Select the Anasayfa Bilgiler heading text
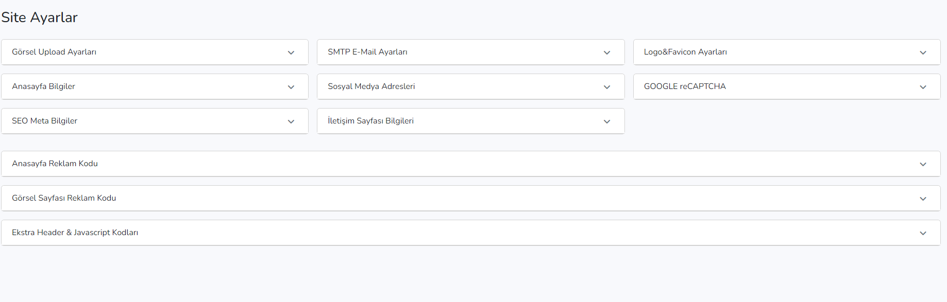 pos(43,86)
